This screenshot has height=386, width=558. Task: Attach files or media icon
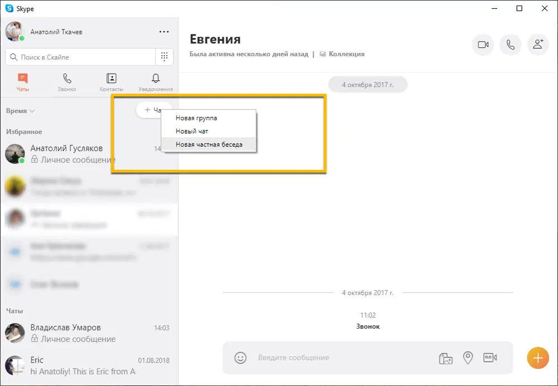tap(445, 358)
